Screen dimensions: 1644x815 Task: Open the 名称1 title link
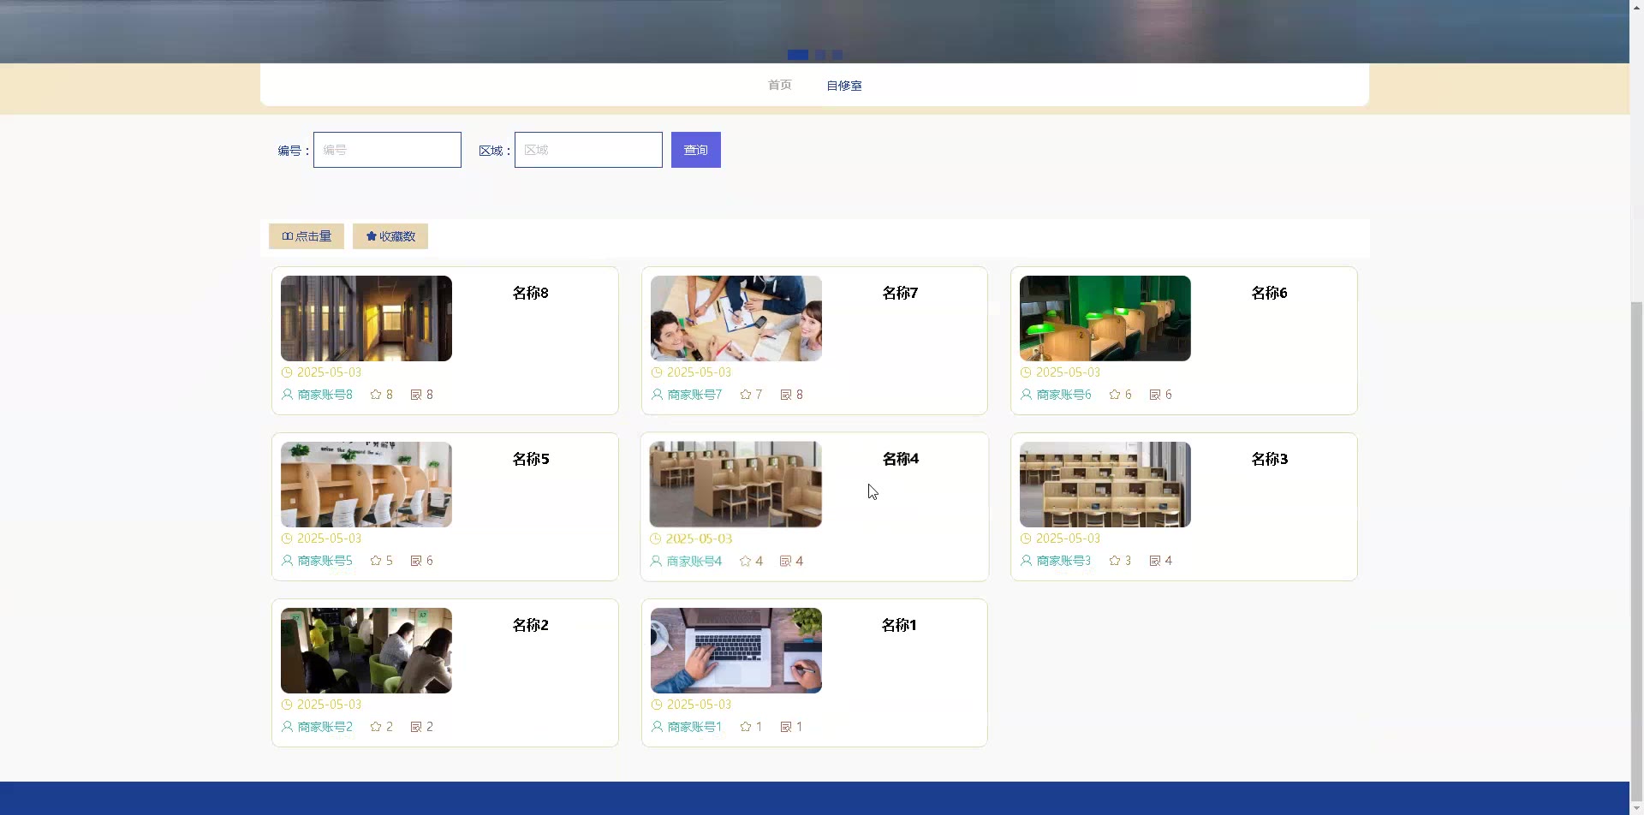click(x=899, y=625)
